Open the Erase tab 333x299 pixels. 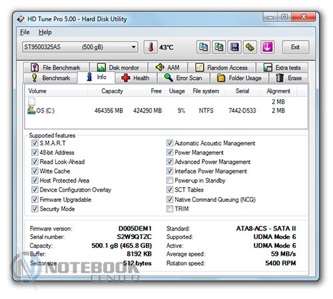(x=288, y=78)
